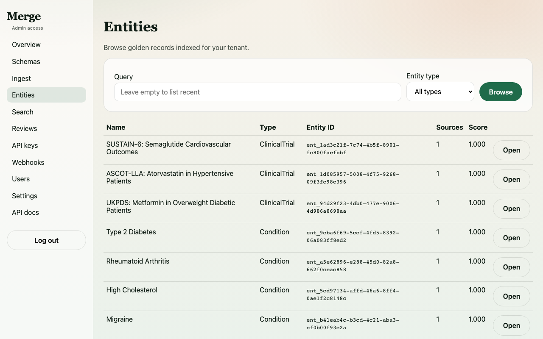Open API keys page
The width and height of the screenshot is (543, 339).
[x=46, y=145]
